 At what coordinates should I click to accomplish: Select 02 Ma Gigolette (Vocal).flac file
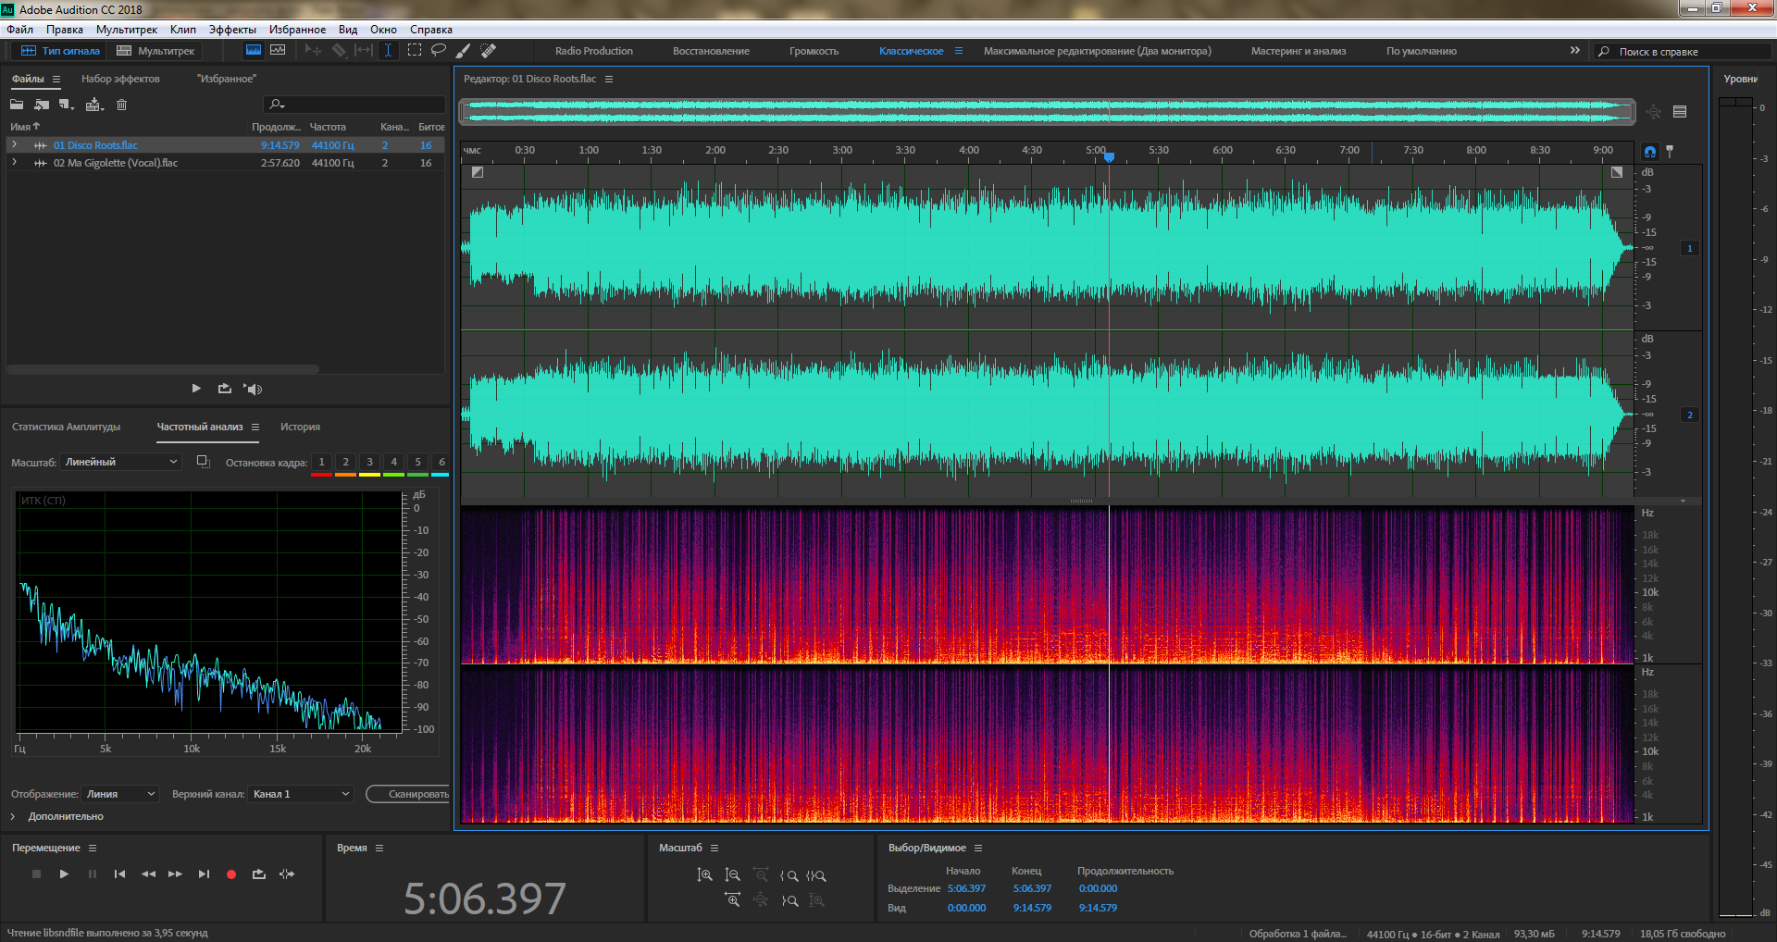pos(116,163)
